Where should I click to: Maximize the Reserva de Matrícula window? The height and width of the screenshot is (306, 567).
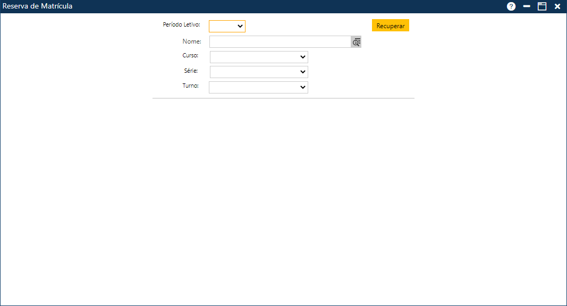(542, 6)
